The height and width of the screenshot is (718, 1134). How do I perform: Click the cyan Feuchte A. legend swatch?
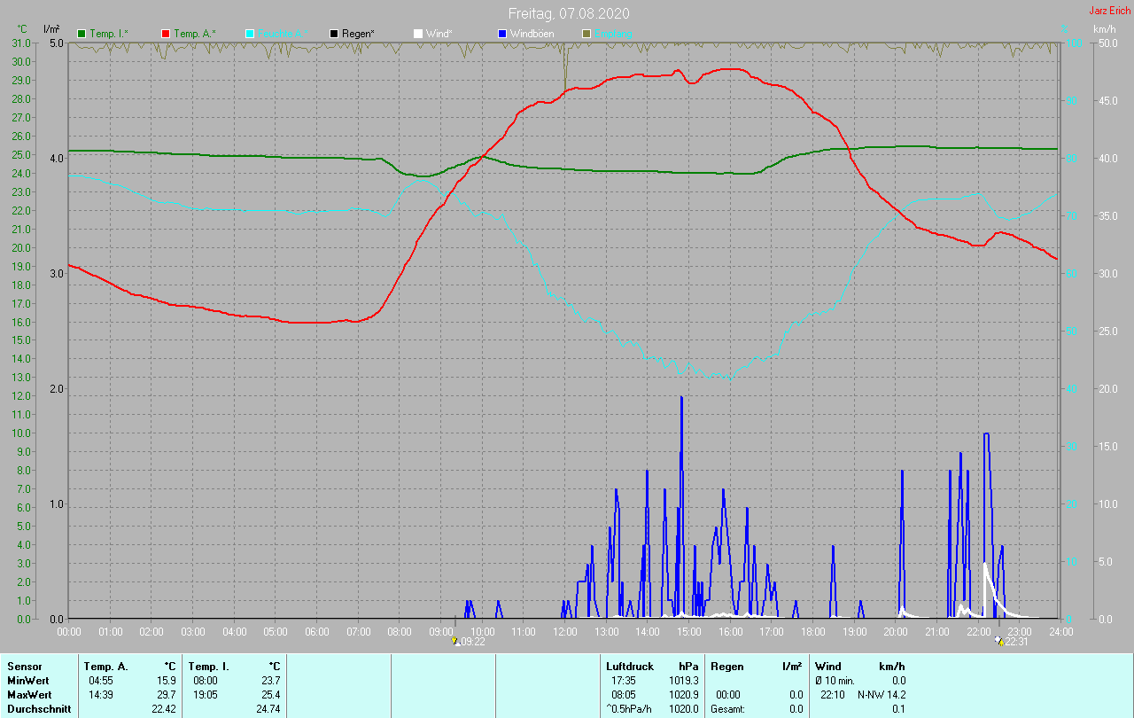(x=249, y=34)
